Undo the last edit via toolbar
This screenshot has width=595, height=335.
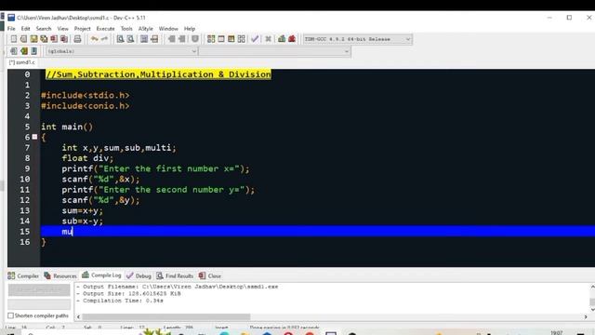click(x=94, y=39)
